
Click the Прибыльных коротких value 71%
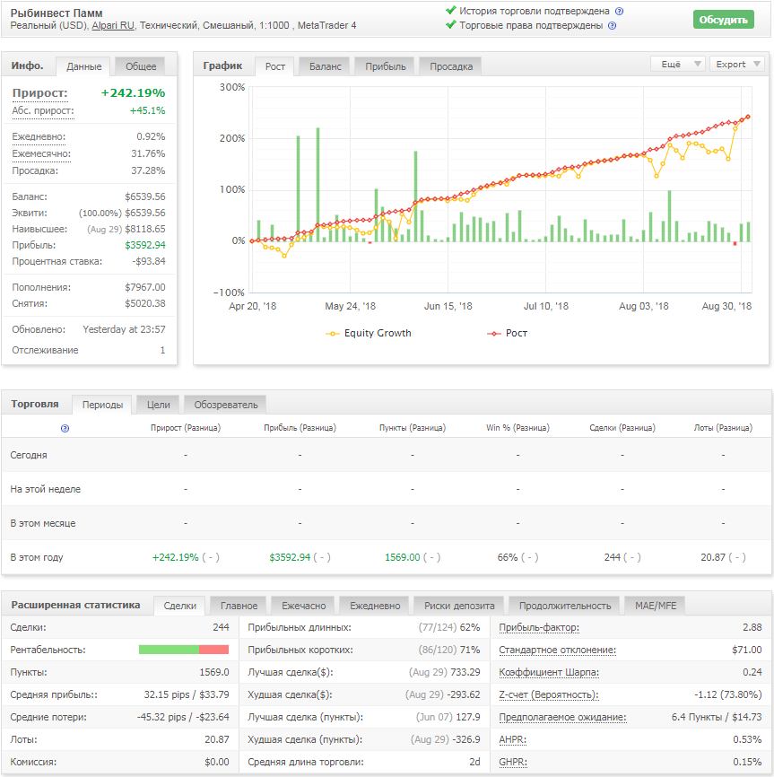point(470,650)
